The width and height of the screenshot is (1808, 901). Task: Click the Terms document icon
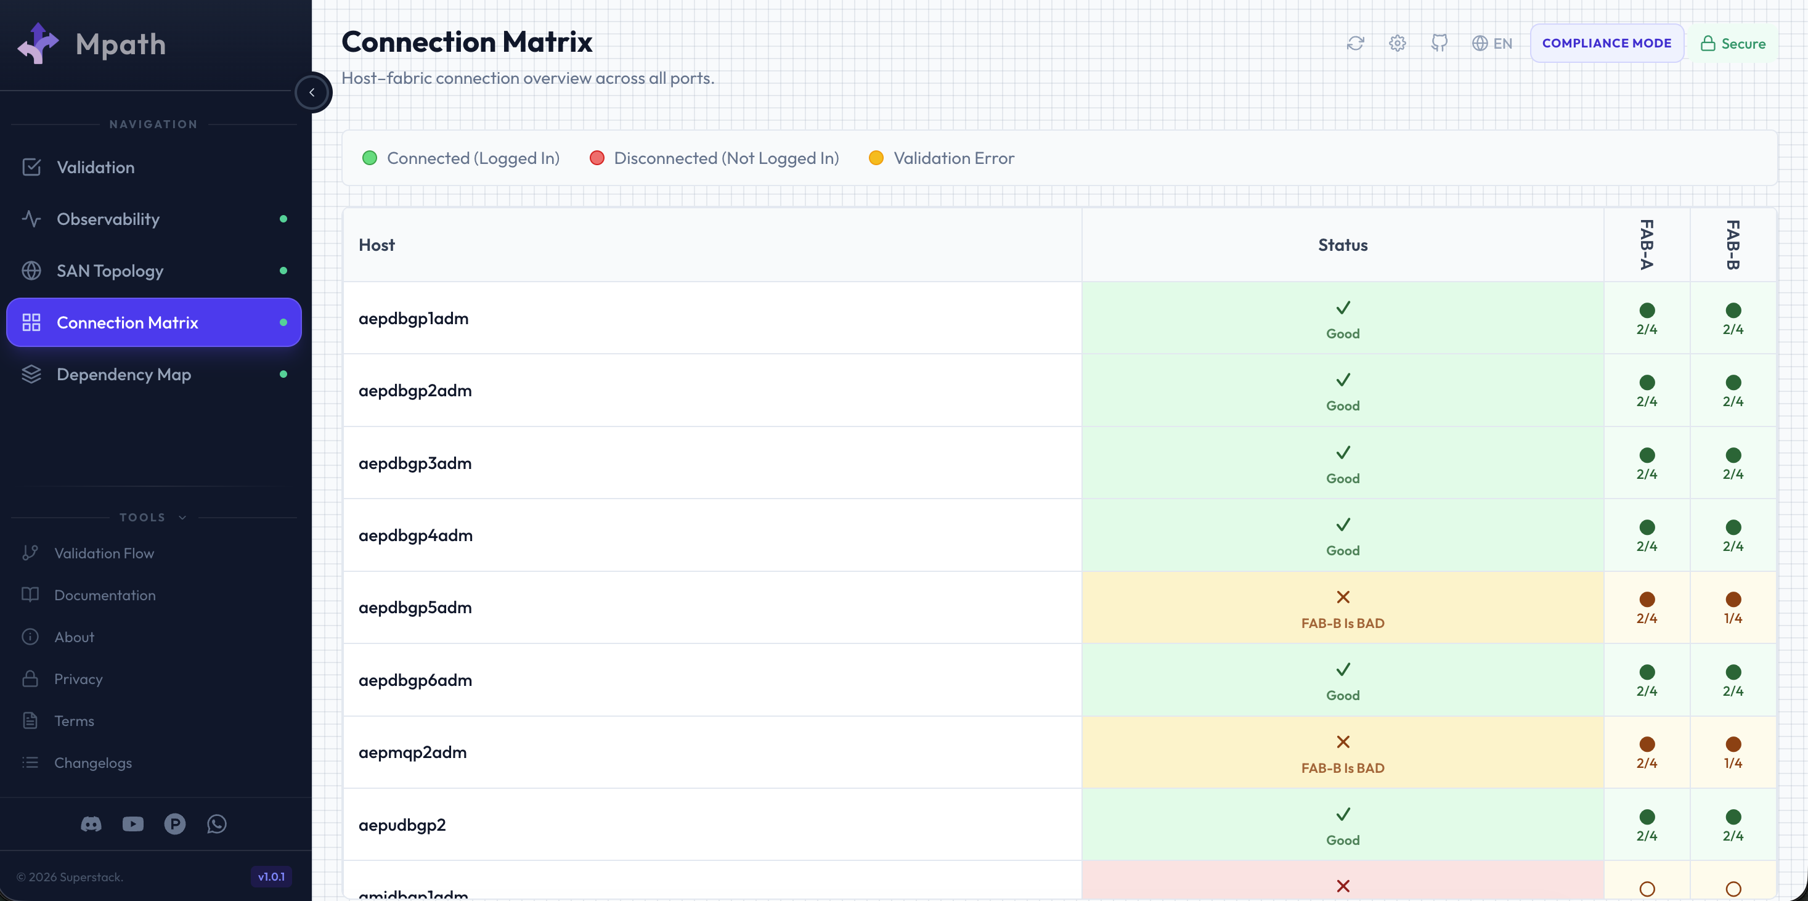point(30,720)
